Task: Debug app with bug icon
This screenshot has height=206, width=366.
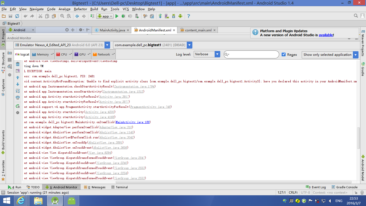Action: point(124,16)
